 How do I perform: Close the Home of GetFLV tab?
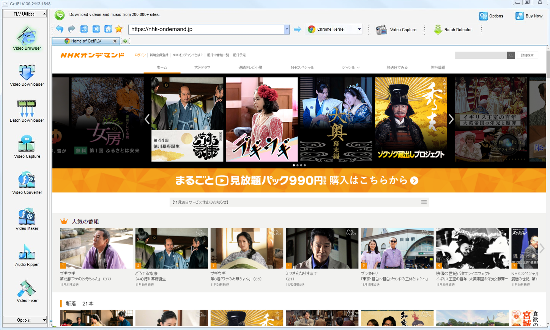(x=115, y=41)
